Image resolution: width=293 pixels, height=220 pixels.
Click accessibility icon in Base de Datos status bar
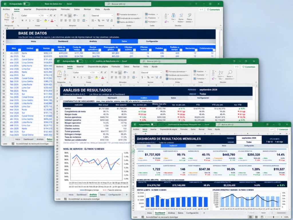(x=13, y=144)
